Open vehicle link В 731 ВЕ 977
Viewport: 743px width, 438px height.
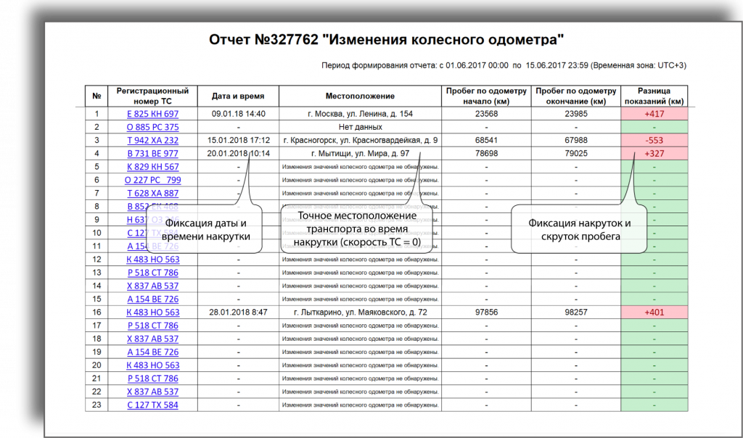coord(152,154)
